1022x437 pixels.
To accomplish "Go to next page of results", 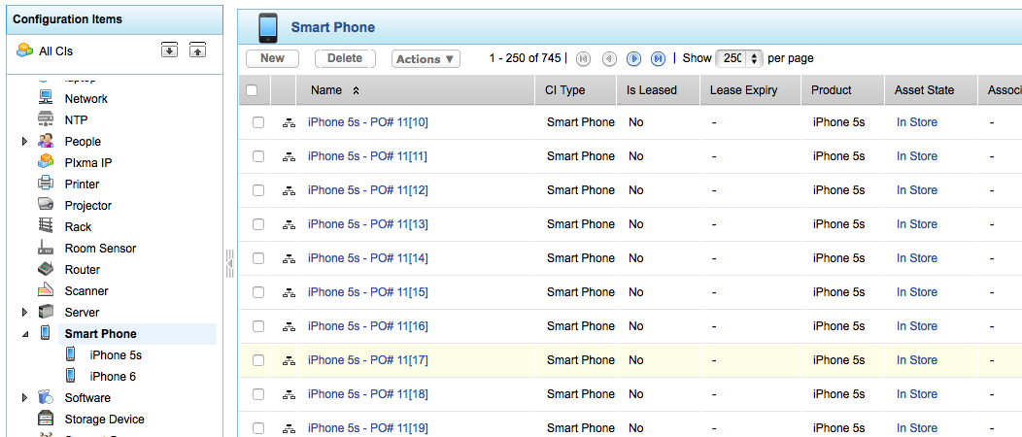I will (633, 58).
